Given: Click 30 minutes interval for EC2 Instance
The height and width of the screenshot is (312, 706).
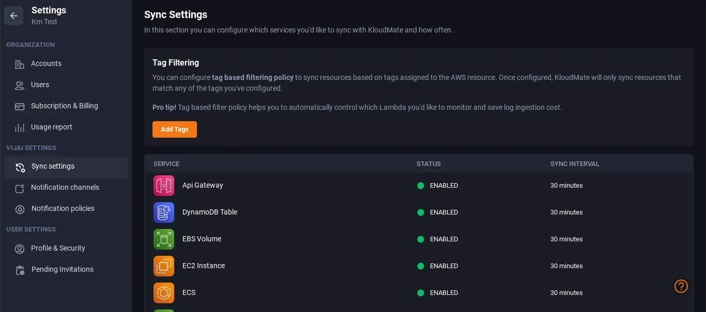Looking at the screenshot, I should point(566,266).
